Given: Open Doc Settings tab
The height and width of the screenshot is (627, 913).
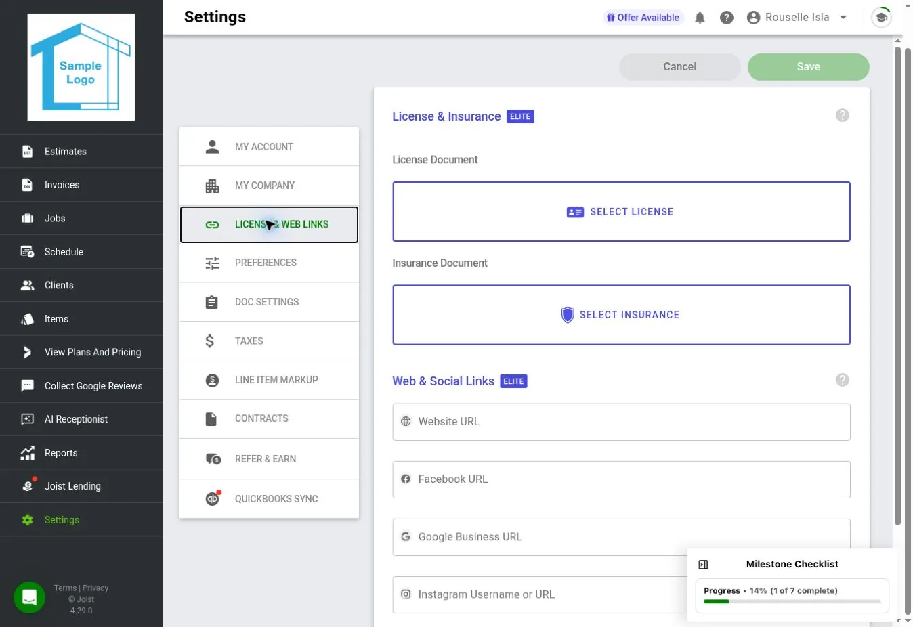Looking at the screenshot, I should [269, 302].
